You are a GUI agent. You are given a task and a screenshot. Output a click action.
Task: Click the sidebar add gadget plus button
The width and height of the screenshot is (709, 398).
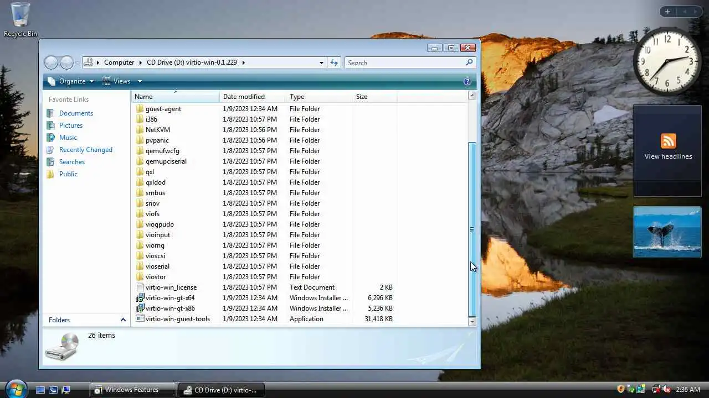point(667,12)
